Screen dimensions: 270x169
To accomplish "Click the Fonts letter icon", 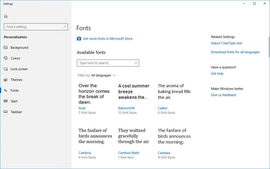I will (x=6, y=90).
